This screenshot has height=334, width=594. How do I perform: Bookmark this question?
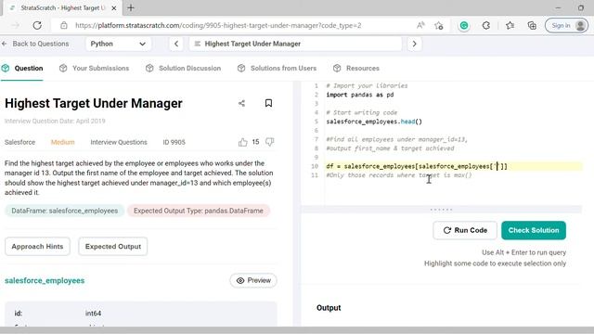pyautogui.click(x=268, y=103)
